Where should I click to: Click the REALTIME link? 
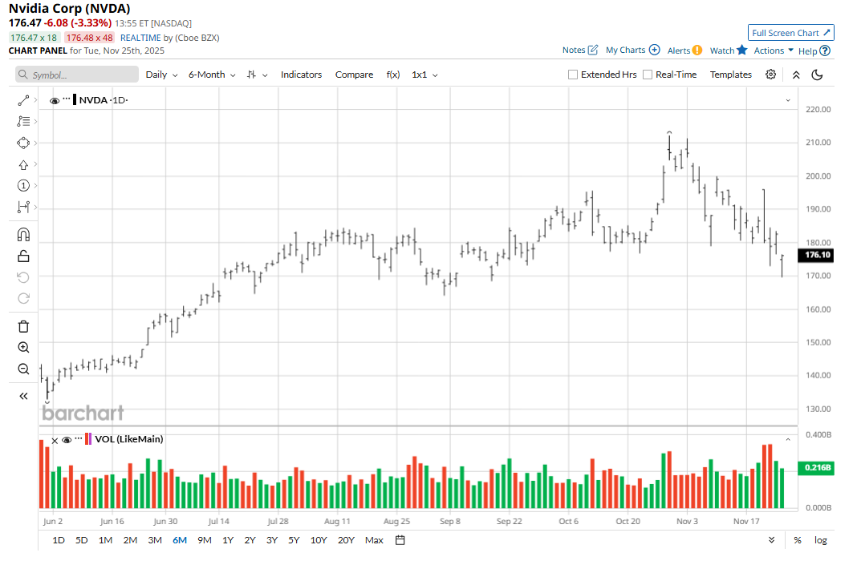pos(140,38)
